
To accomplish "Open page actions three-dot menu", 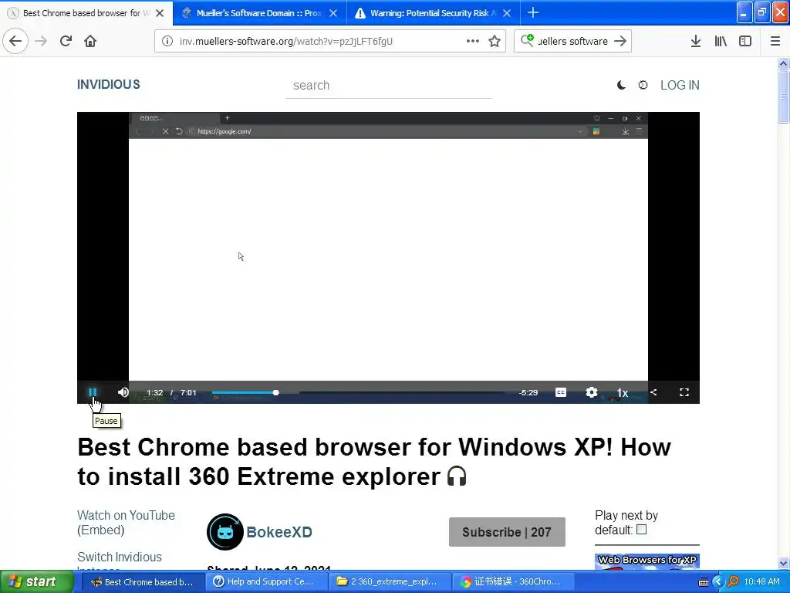I will [x=473, y=42].
